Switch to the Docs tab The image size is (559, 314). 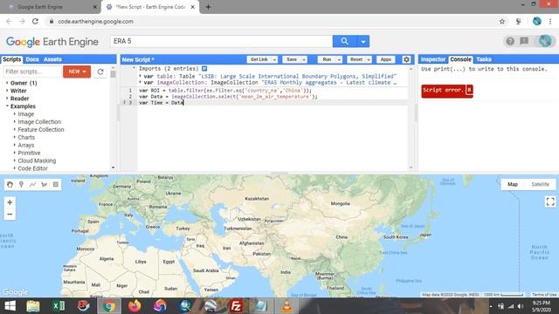pos(32,59)
